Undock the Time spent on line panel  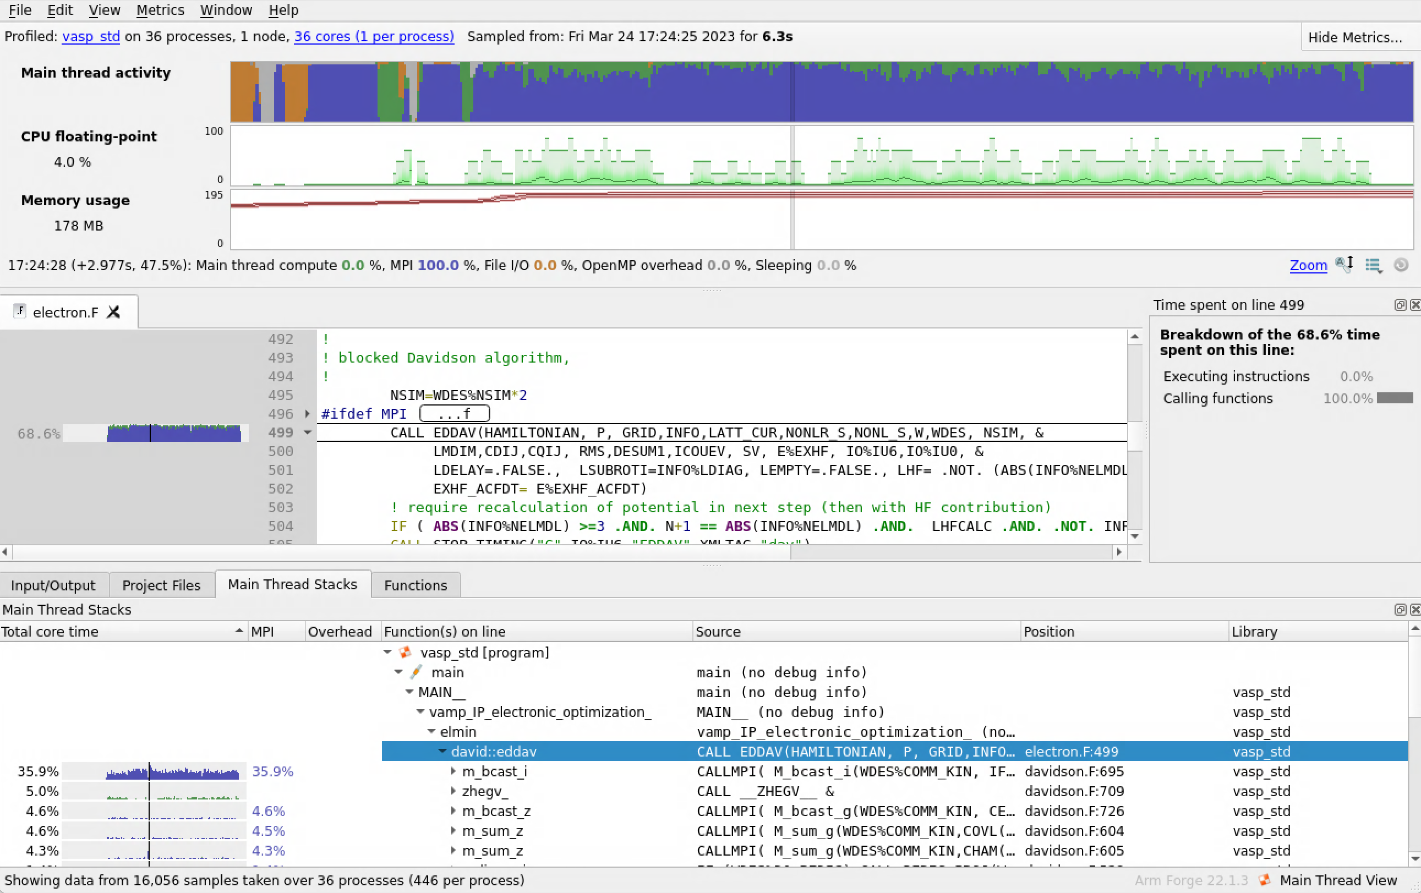coord(1400,305)
